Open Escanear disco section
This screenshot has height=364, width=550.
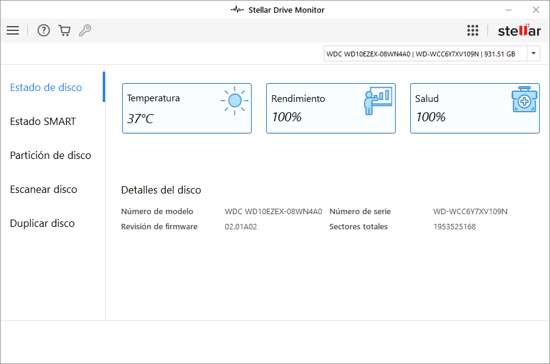[44, 189]
